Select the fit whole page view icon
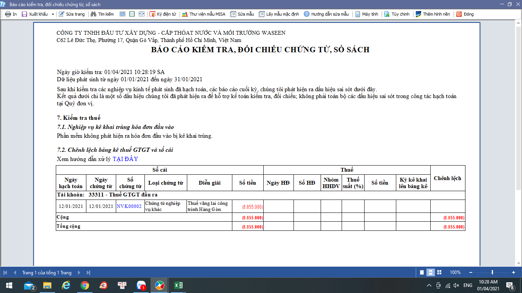 132,14
